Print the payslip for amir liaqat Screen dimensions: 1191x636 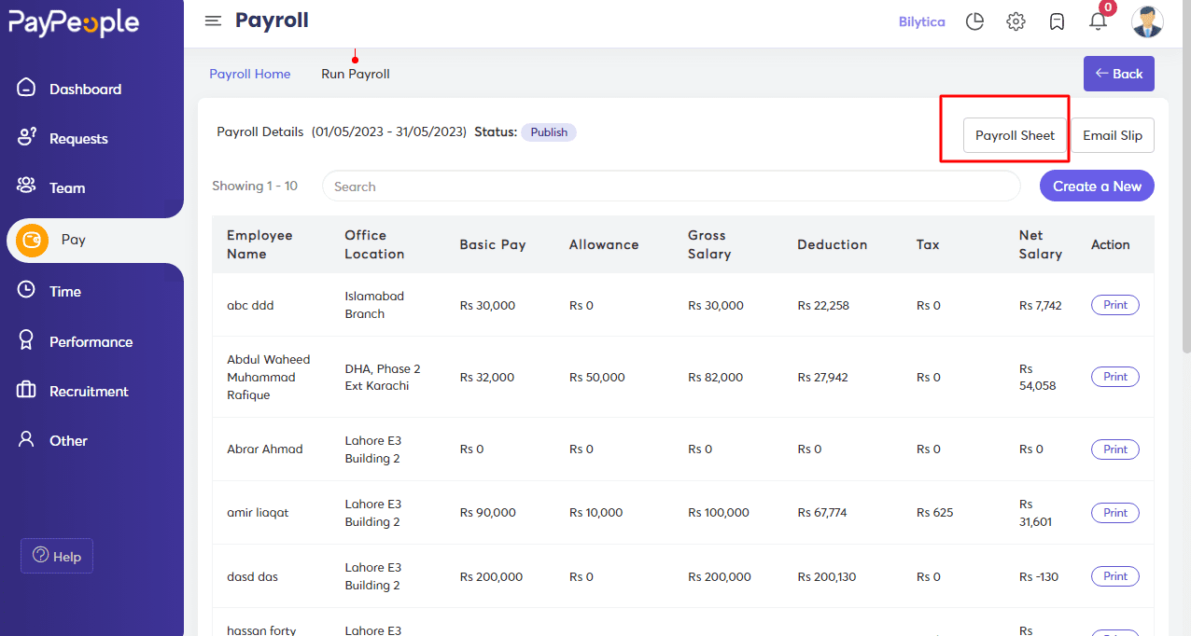pyautogui.click(x=1114, y=513)
